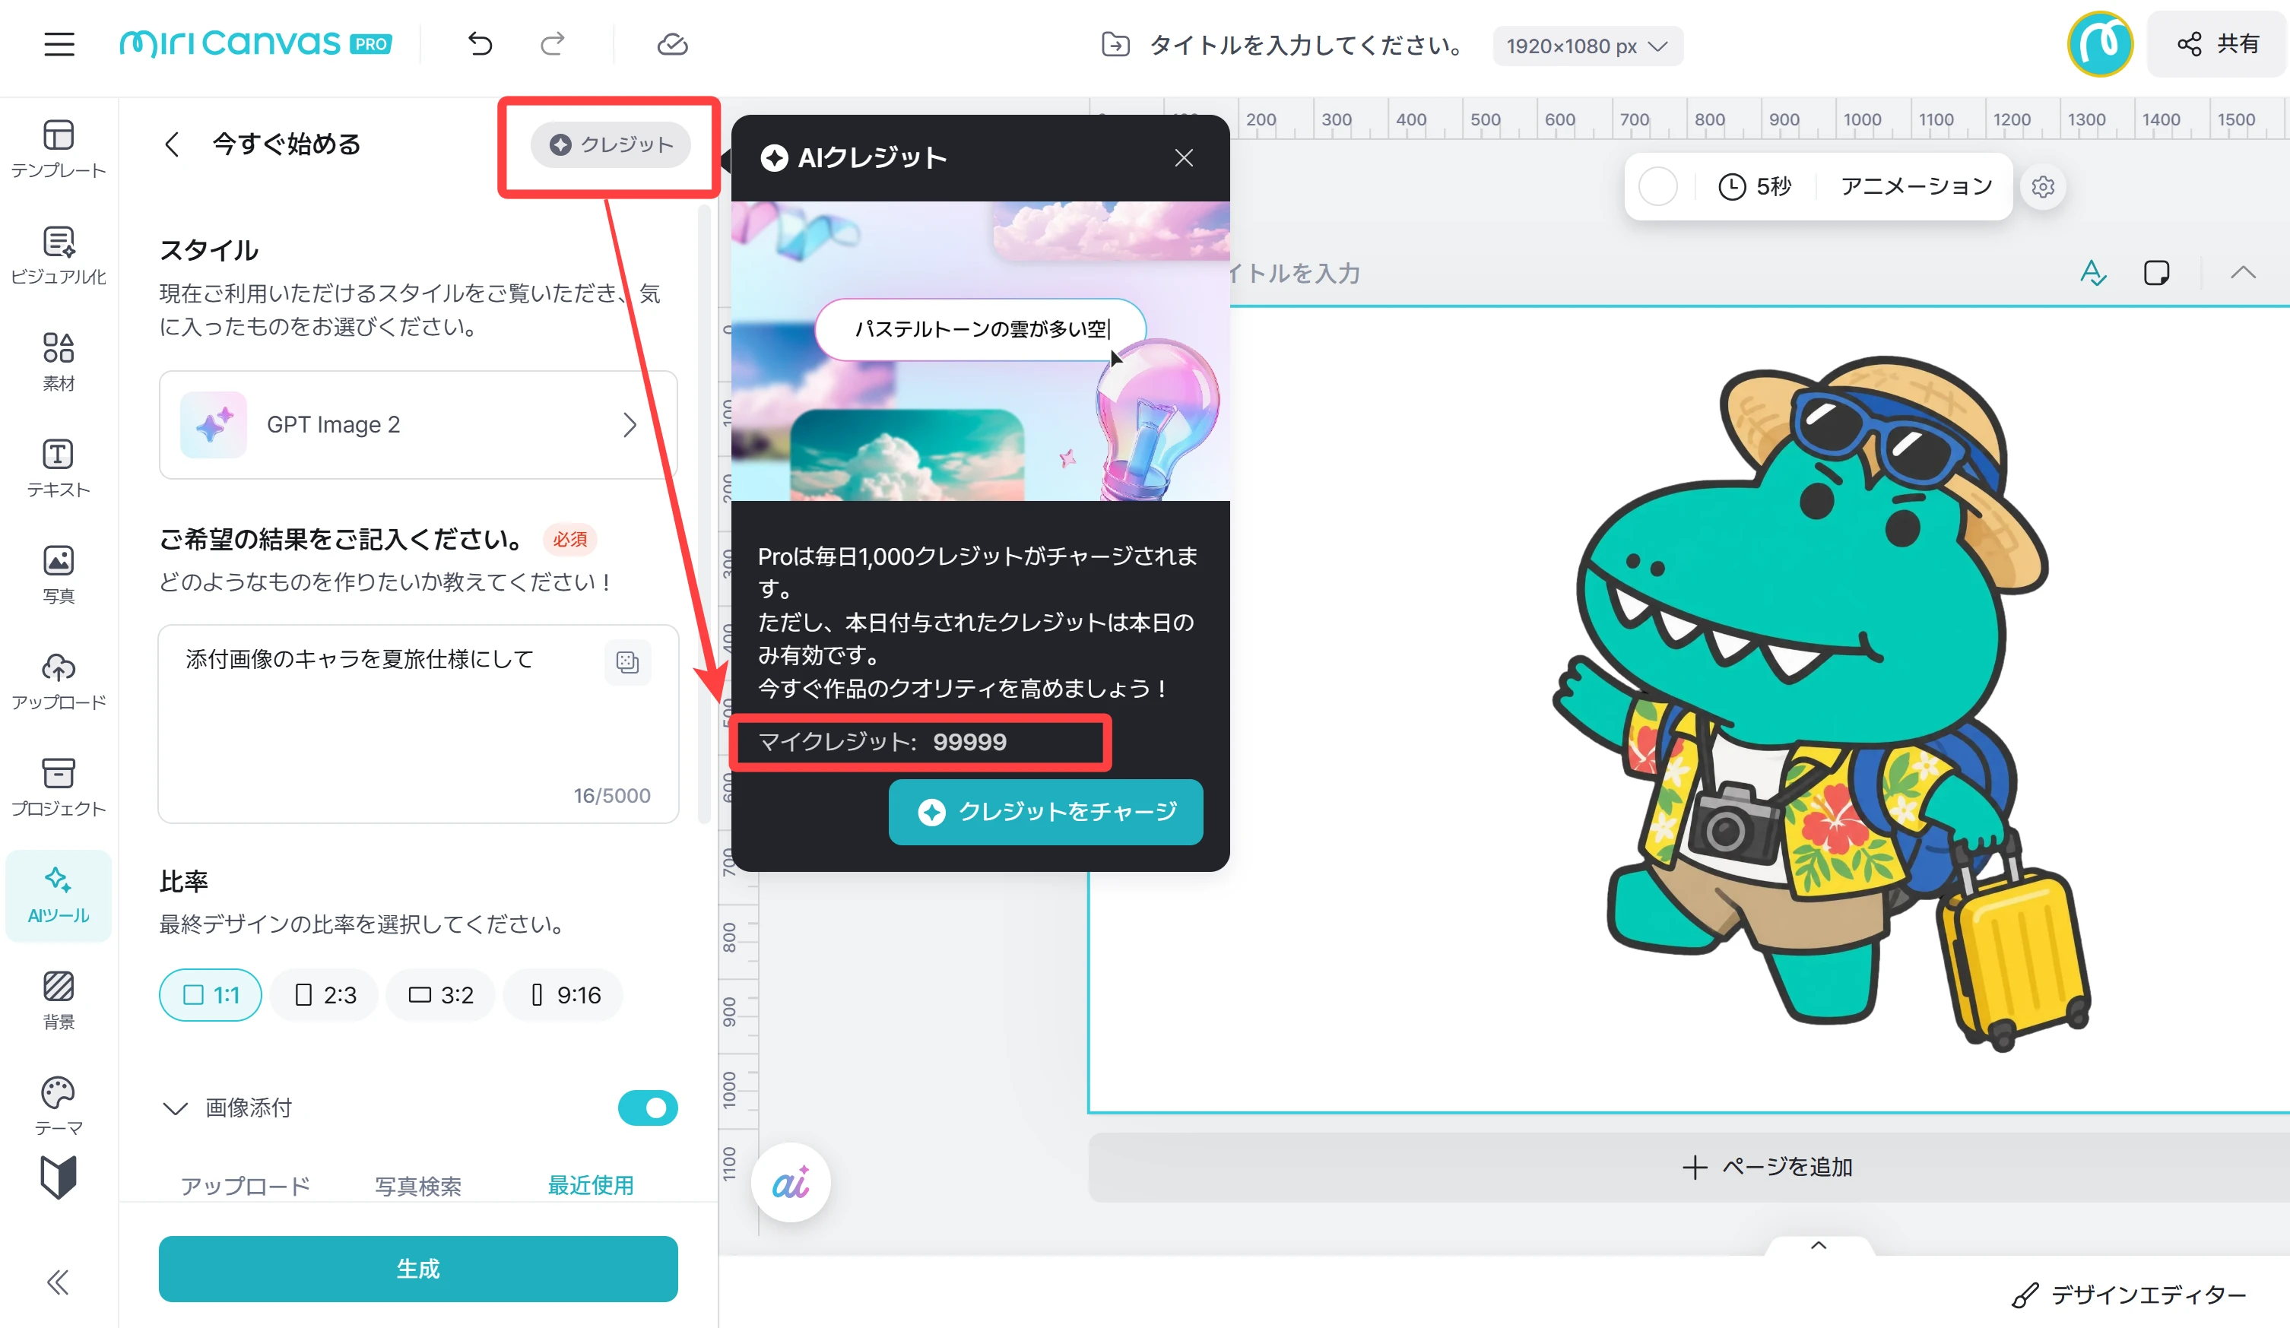Select the 3:2 ratio option
The image size is (2290, 1328).
(441, 994)
